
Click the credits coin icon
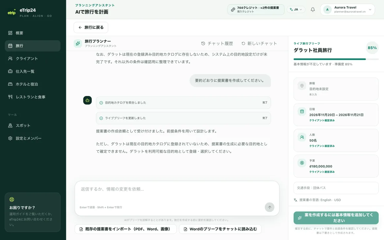point(233,10)
